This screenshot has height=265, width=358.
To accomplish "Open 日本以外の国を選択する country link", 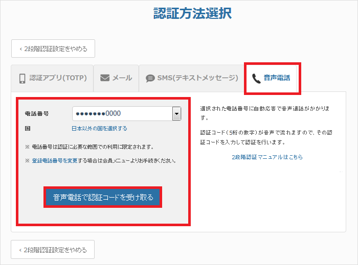I will (x=99, y=128).
